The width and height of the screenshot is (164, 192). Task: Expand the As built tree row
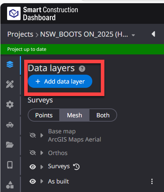42,181
